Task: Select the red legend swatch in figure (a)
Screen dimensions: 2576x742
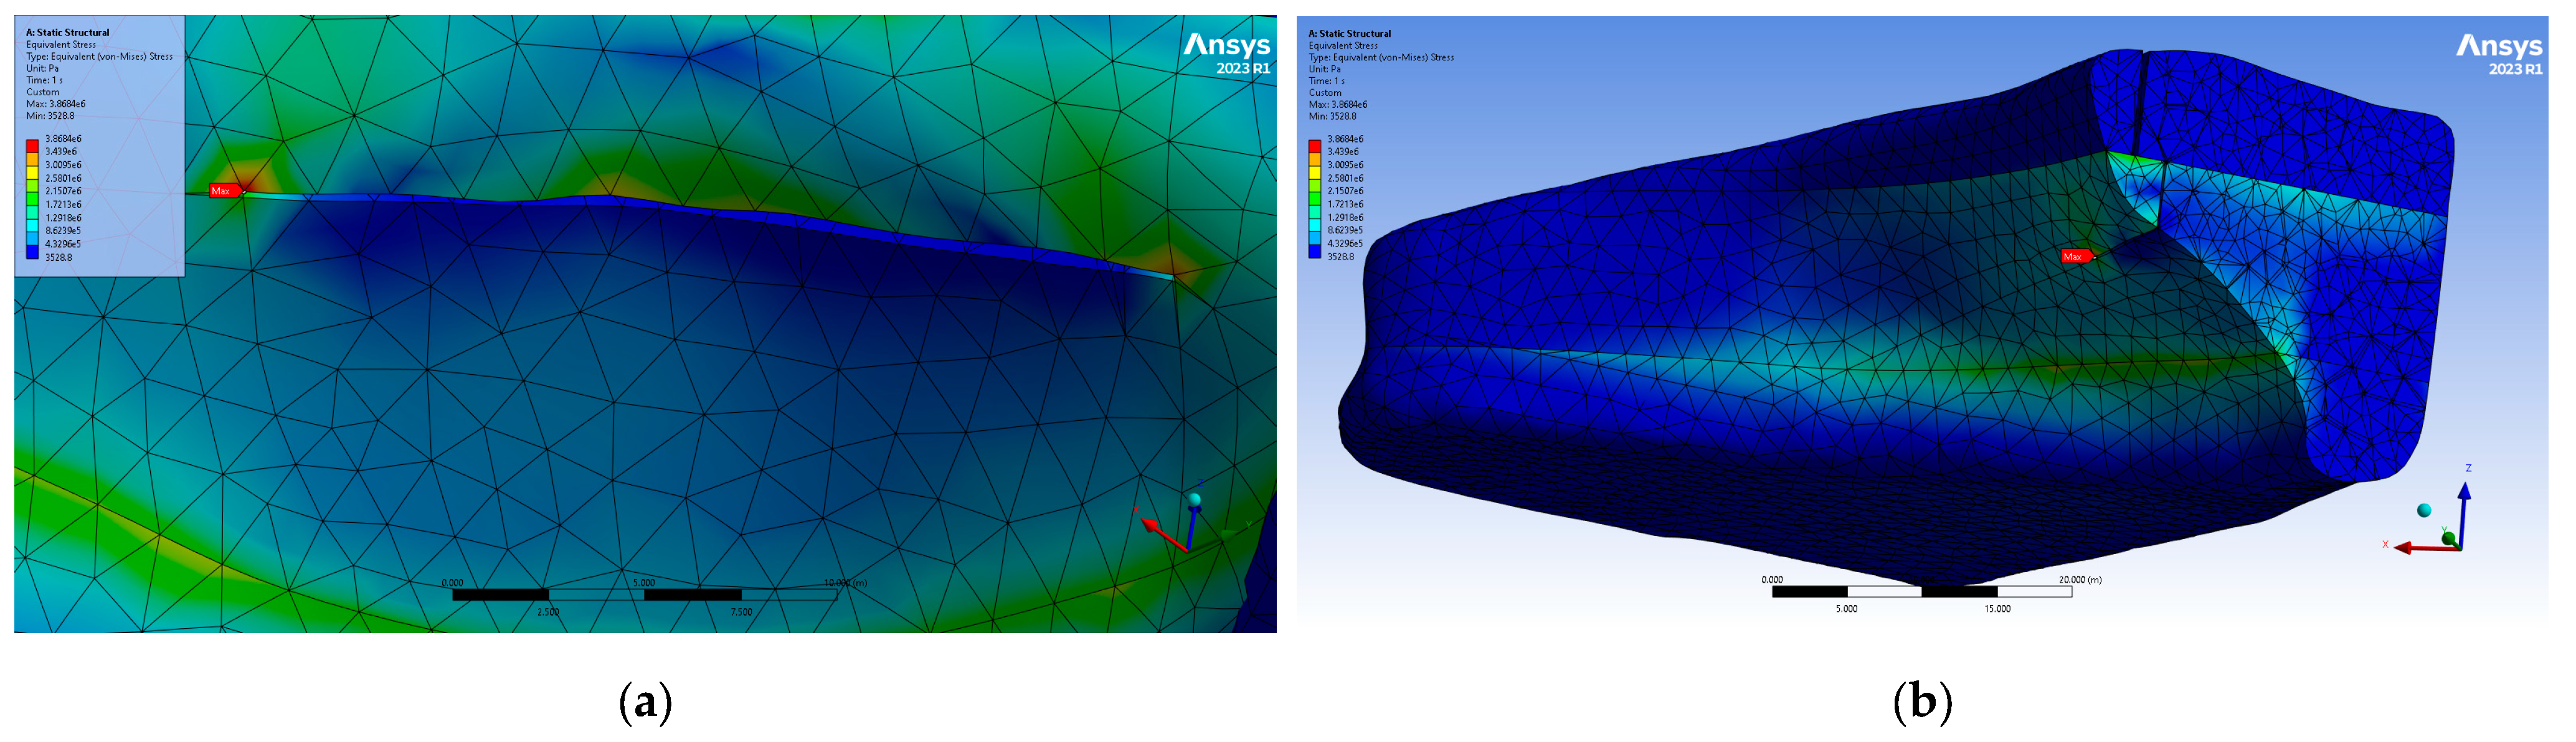Action: point(32,146)
